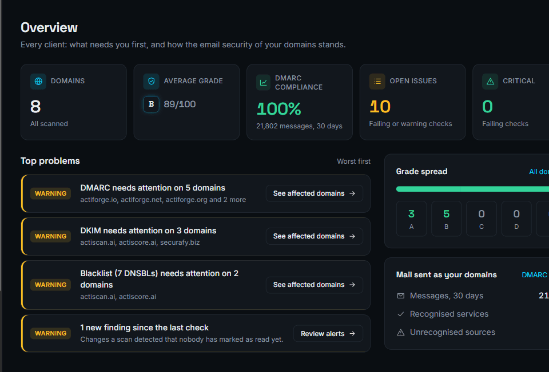This screenshot has height=372, width=549.
Task: Click the WARNING badge on the DMARC row
Action: pyautogui.click(x=50, y=193)
